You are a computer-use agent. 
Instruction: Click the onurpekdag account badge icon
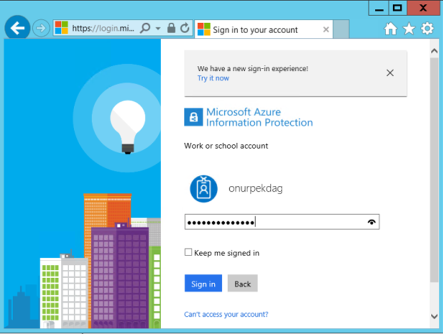click(204, 189)
